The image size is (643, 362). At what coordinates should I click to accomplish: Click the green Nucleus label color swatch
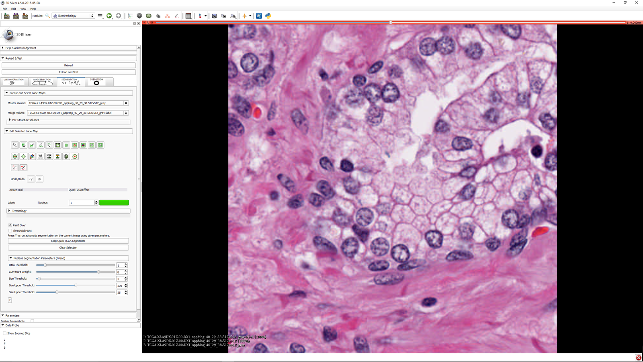pyautogui.click(x=114, y=202)
